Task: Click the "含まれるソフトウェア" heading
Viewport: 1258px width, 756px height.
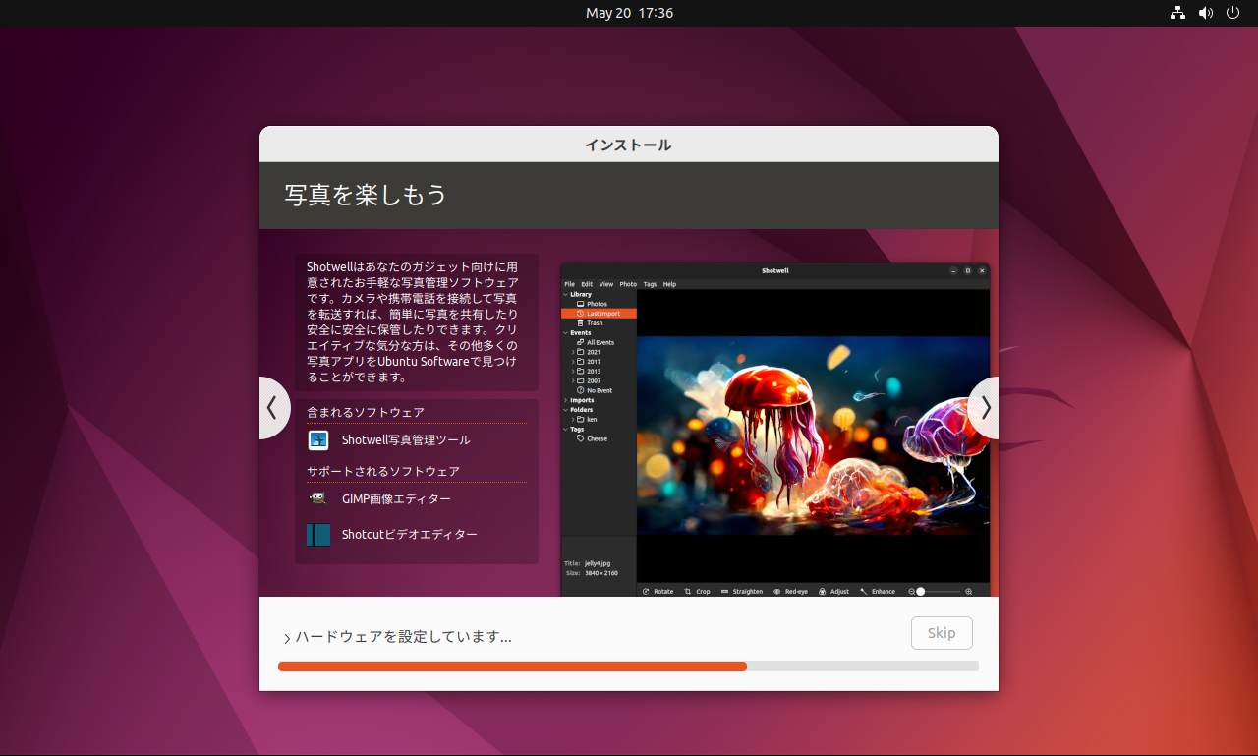Action: pyautogui.click(x=366, y=413)
